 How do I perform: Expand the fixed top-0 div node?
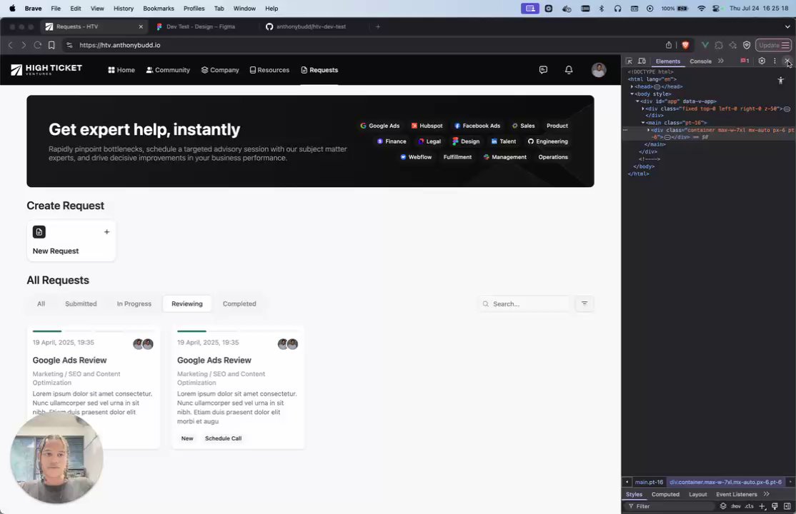point(642,109)
